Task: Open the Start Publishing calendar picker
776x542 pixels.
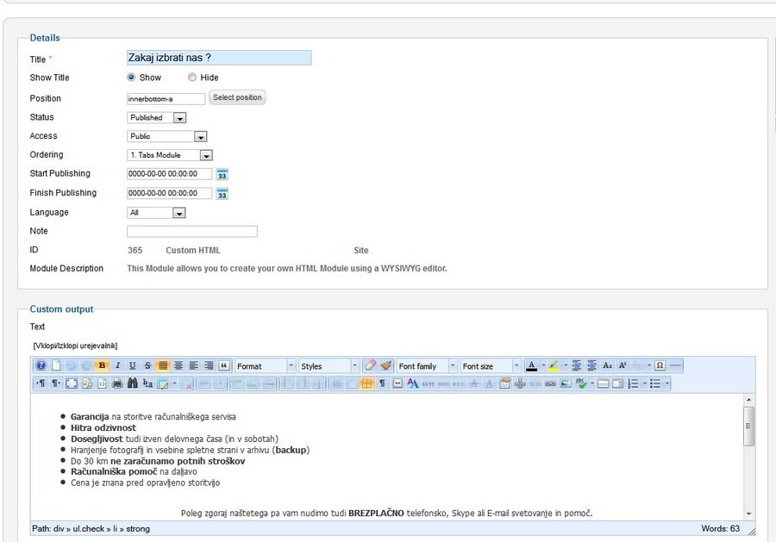Action: click(222, 174)
